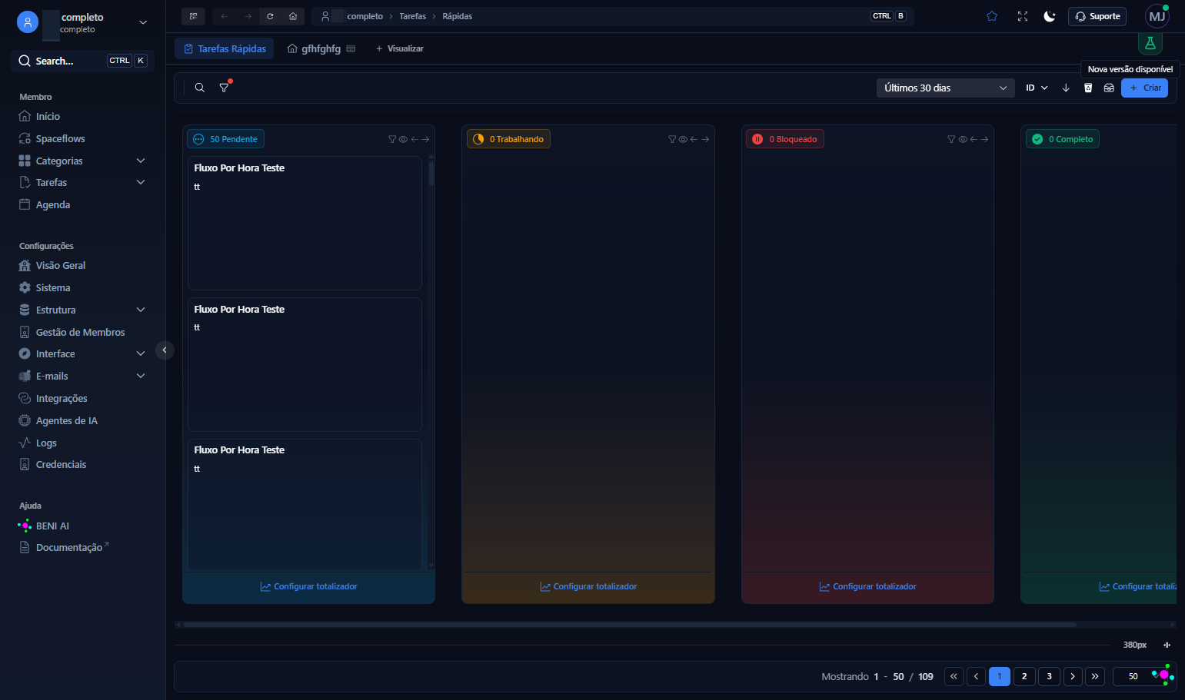
Task: Move the Bloqueado column left with its arrow
Action: [x=974, y=139]
